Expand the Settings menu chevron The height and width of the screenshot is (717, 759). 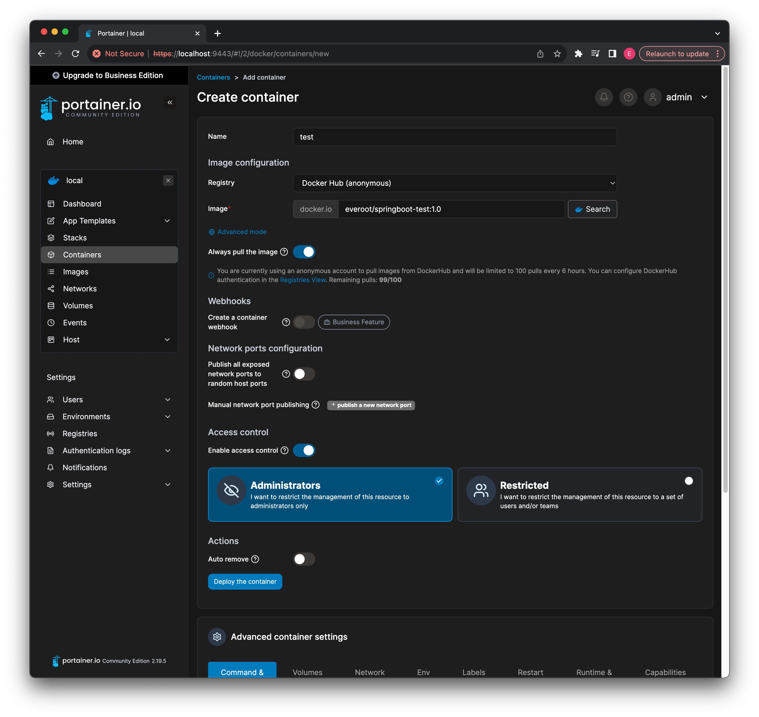point(167,485)
